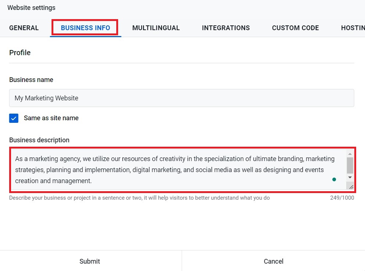
Task: Click the "Same as site name" label text
Action: pyautogui.click(x=51, y=118)
